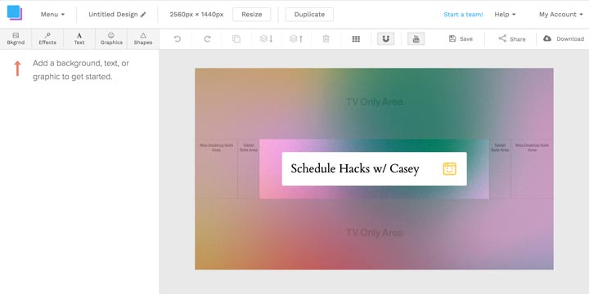This screenshot has height=294, width=589.
Task: Click the Resize button
Action: click(x=252, y=14)
